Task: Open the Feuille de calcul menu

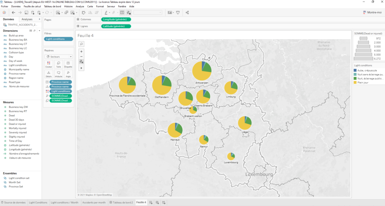Action: (32, 6)
